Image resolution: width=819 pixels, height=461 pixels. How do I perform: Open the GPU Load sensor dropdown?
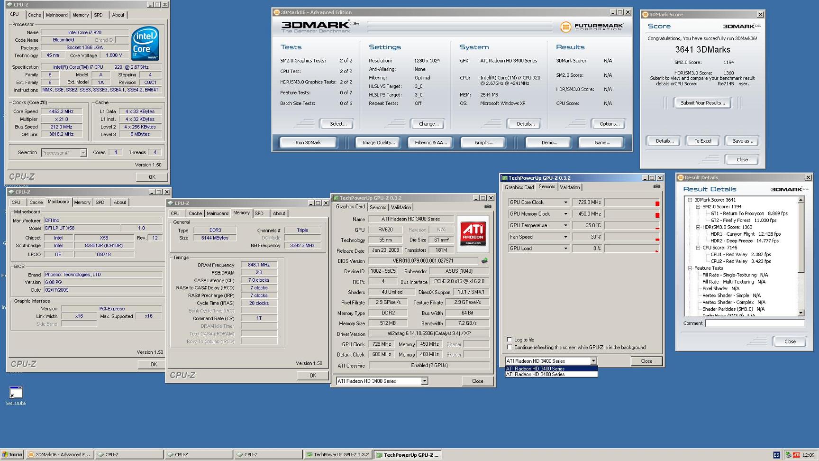pyautogui.click(x=565, y=249)
